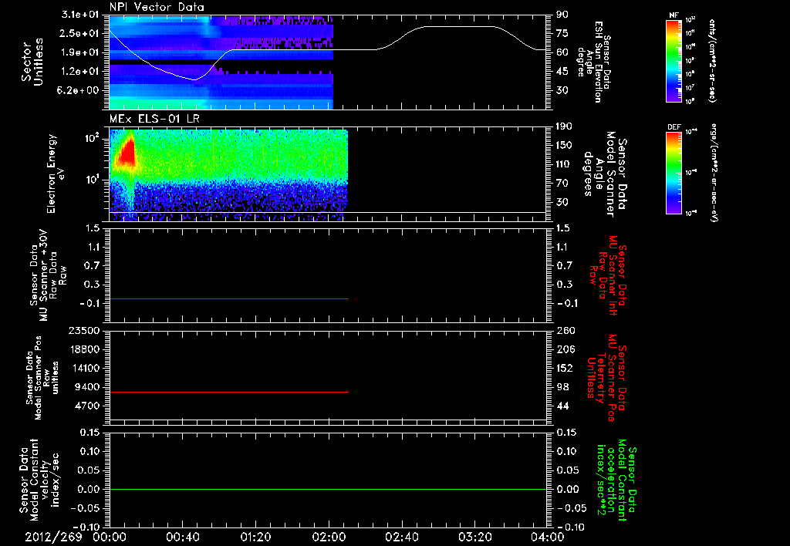
Task: Click the '9400' scanner position tick
Action: (88, 387)
